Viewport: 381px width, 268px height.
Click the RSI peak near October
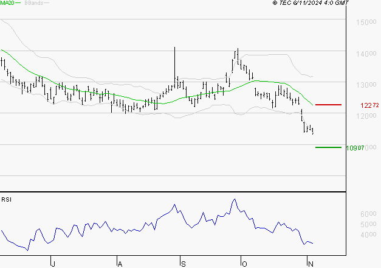click(235, 199)
